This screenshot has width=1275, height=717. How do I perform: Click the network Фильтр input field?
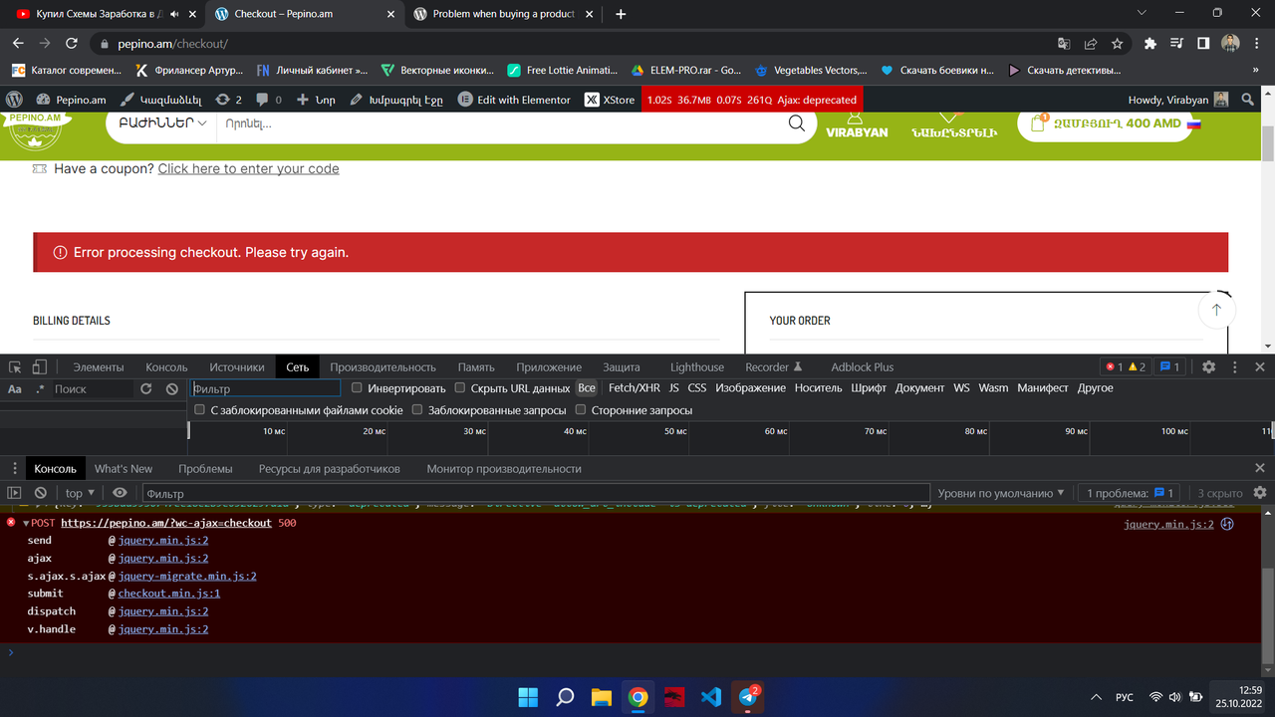coord(265,388)
